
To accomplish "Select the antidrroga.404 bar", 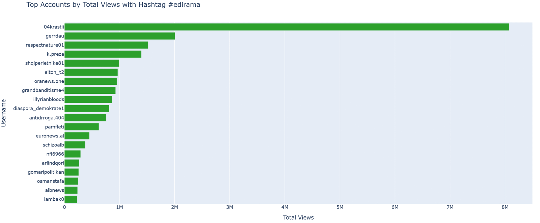I will (85, 118).
